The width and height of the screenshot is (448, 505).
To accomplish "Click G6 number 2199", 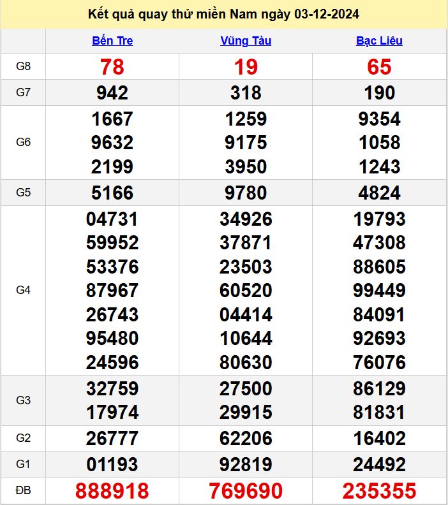I will click(x=112, y=167).
